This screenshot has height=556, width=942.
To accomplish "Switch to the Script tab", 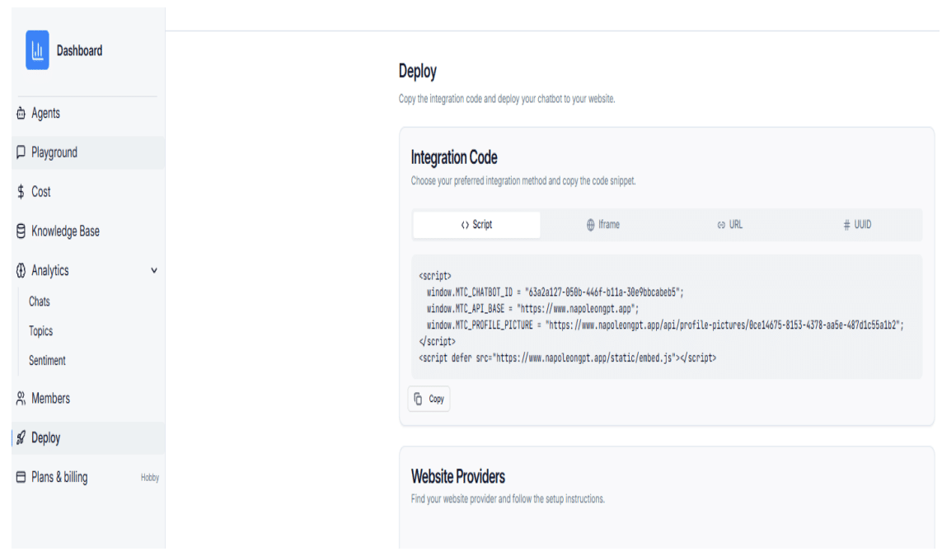I will click(x=476, y=225).
